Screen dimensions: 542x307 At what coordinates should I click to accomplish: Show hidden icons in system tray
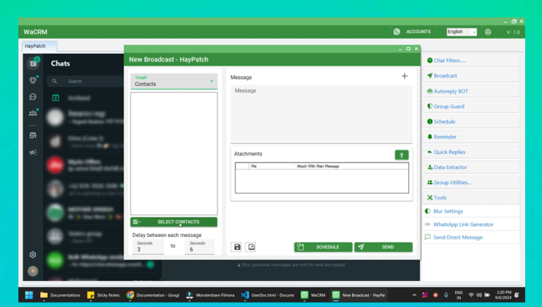414,295
